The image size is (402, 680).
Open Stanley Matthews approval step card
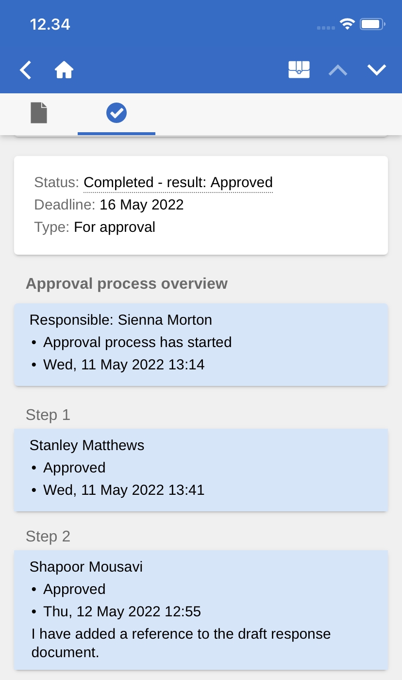coord(201,469)
